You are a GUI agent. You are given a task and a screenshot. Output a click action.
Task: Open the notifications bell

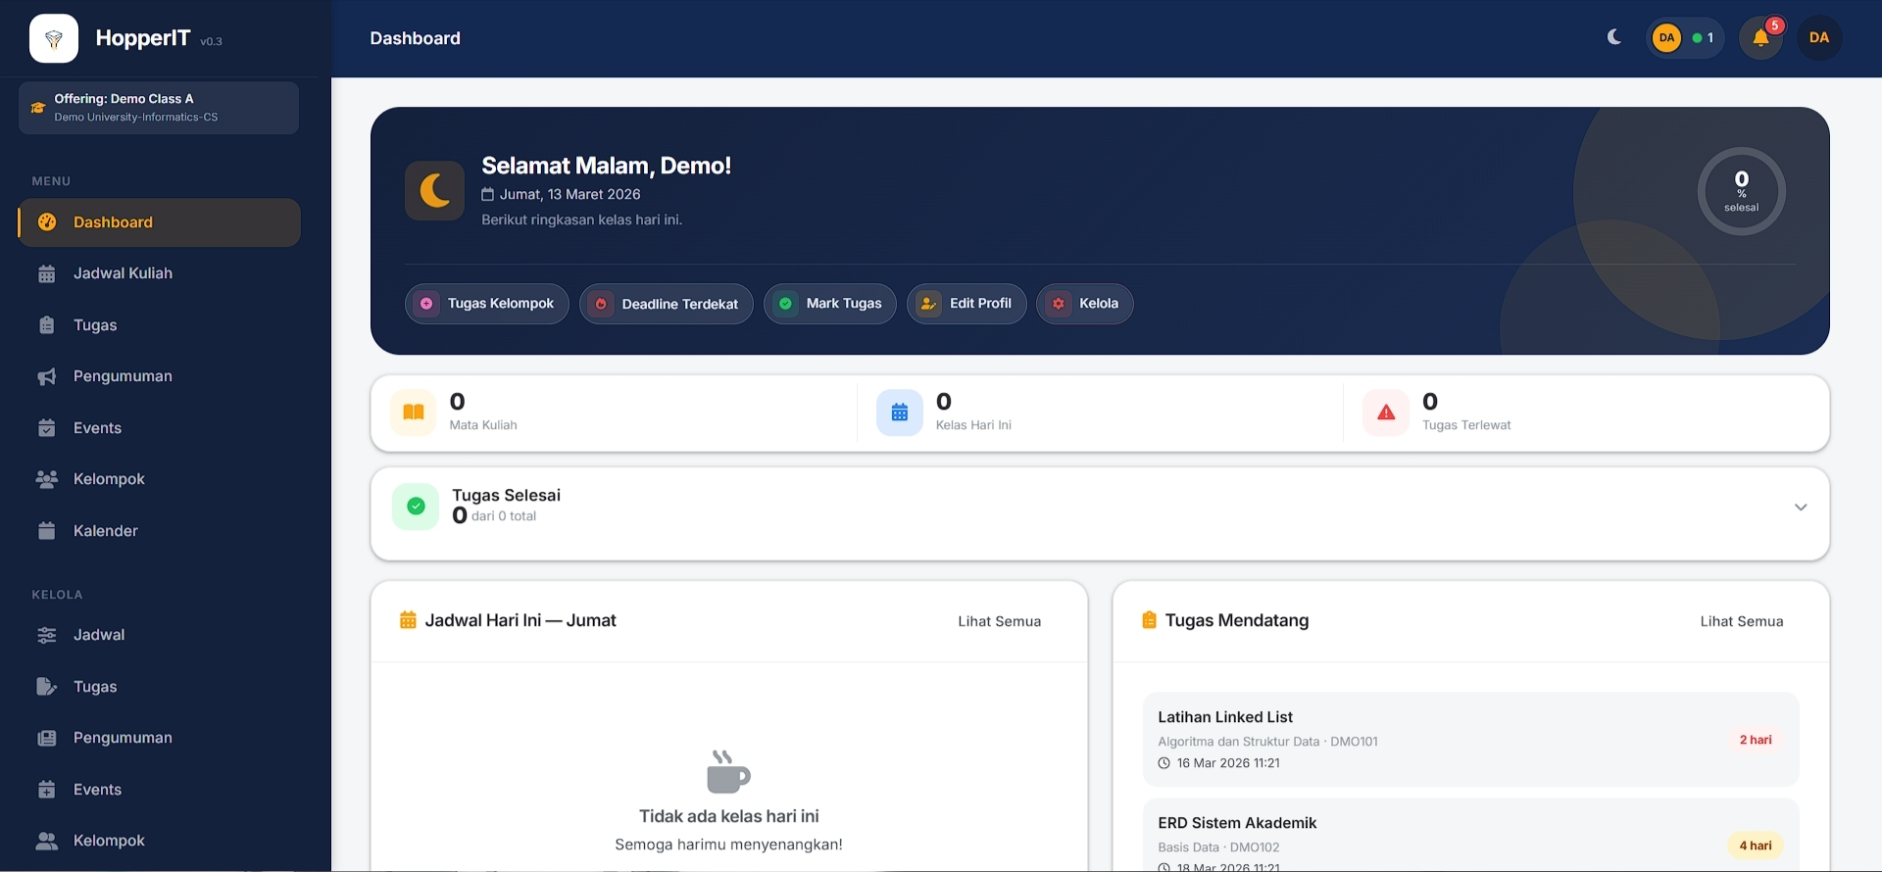[1760, 38]
